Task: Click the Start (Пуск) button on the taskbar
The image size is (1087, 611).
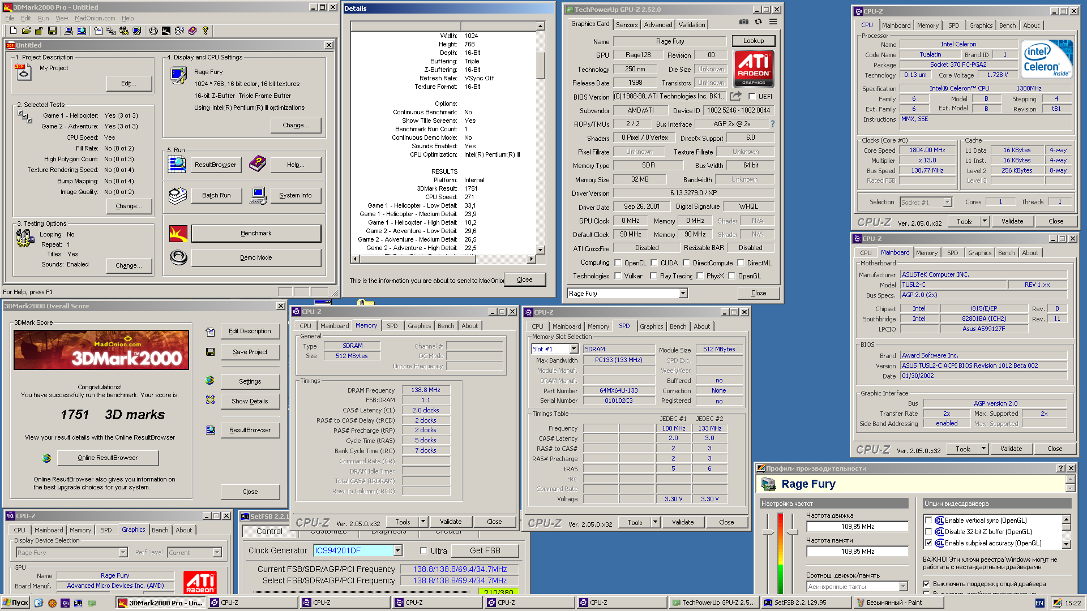Action: click(x=15, y=603)
